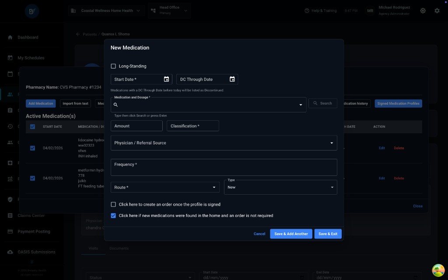Image resolution: width=448 pixels, height=280 pixels.
Task: Open OASIS Submissions in the sidebar
Action: (x=36, y=252)
